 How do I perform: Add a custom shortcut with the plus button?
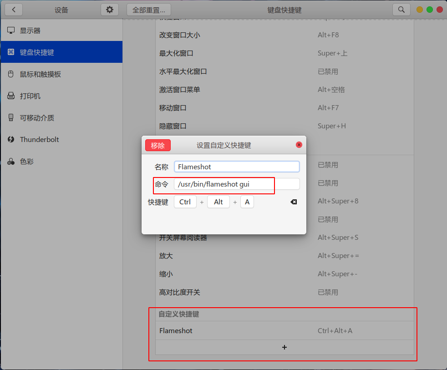pyautogui.click(x=284, y=347)
